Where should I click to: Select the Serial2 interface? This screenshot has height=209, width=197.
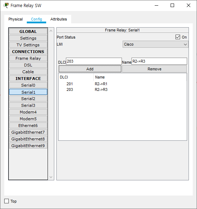tap(28, 99)
